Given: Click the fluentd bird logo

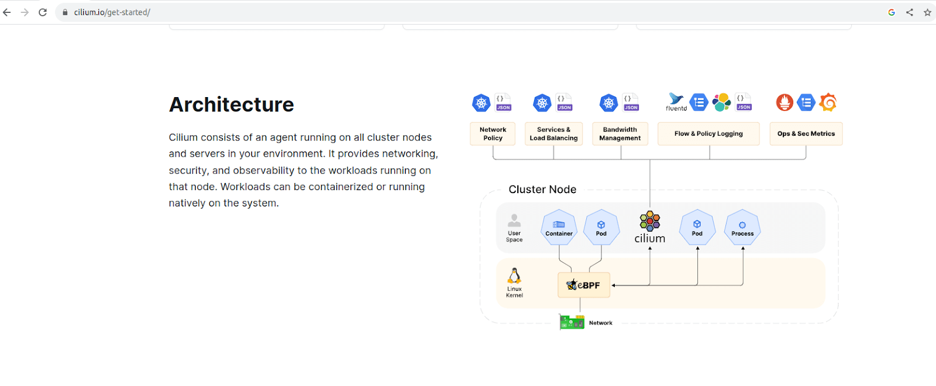Looking at the screenshot, I should pyautogui.click(x=676, y=102).
